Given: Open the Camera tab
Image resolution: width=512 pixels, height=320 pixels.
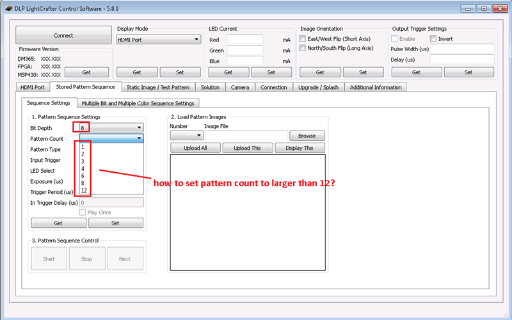Looking at the screenshot, I should coord(240,87).
